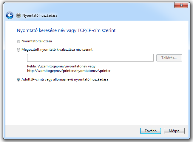Close the Nyomtató hozzáadása dialog window
Image resolution: width=193 pixels, height=142 pixels.
[181, 5]
